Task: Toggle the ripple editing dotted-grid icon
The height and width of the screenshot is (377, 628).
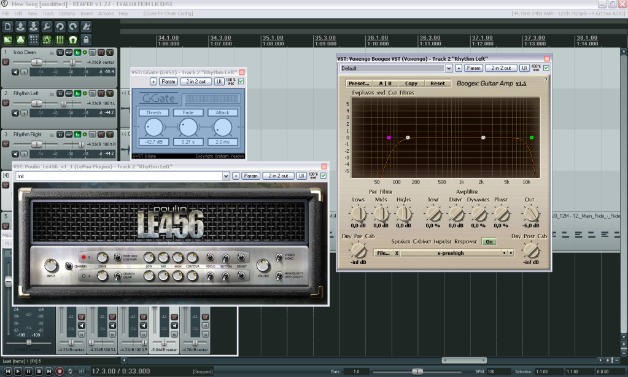Action: (x=34, y=40)
